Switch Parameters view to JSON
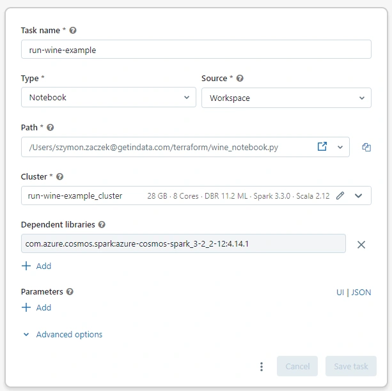The width and height of the screenshot is (392, 391). click(361, 292)
